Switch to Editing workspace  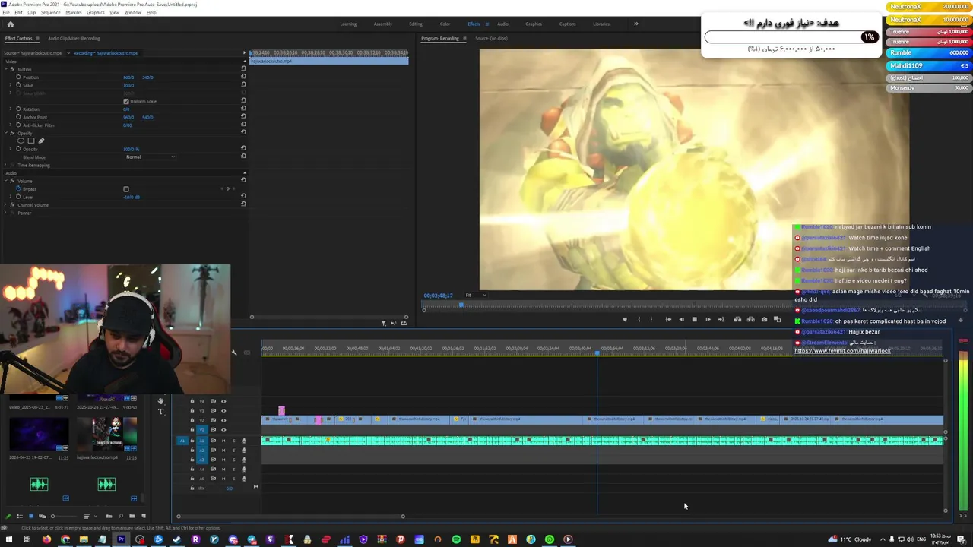point(416,24)
